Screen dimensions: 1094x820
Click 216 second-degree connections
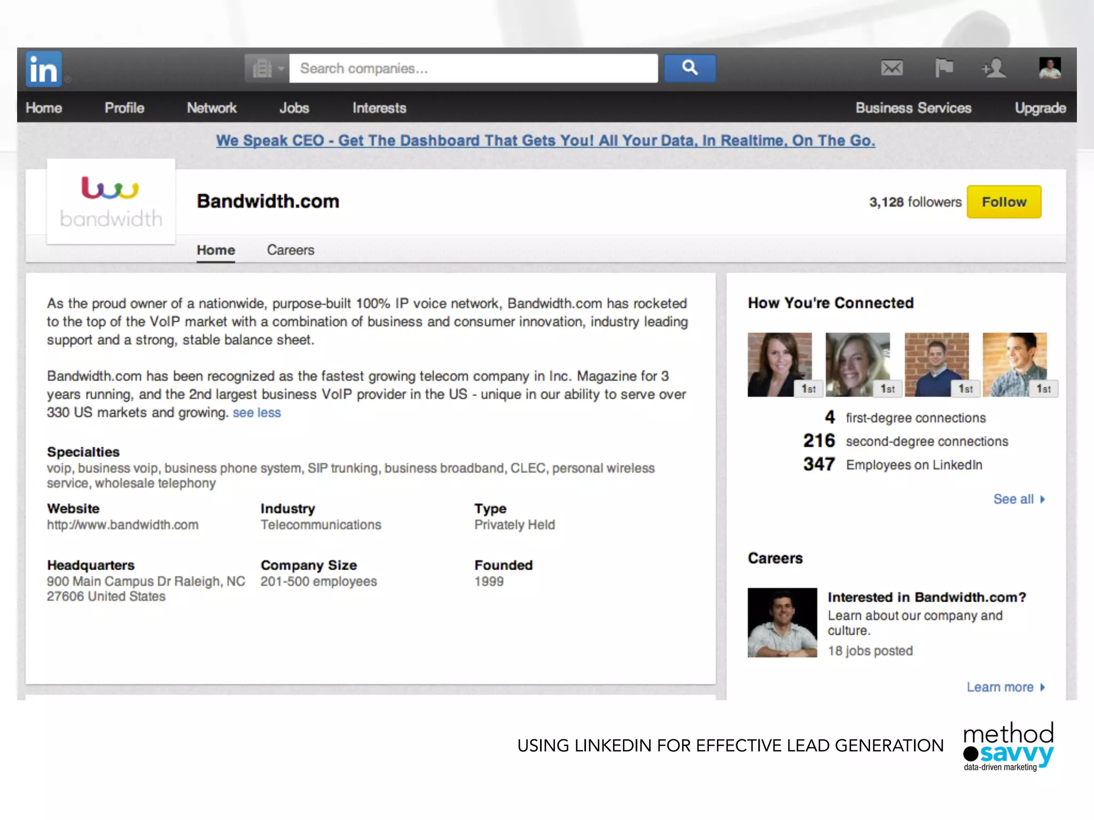coord(905,441)
